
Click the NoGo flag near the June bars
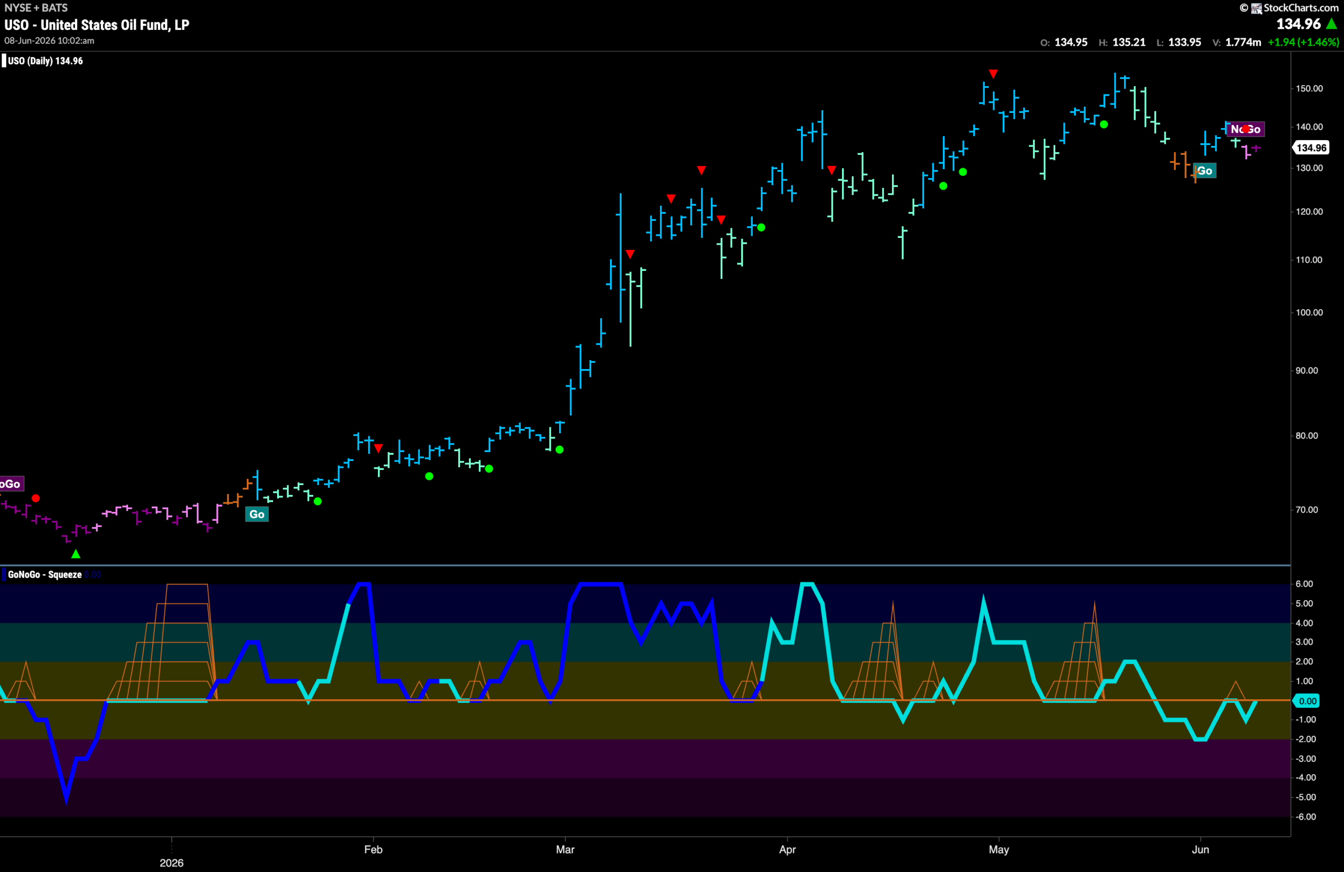coord(1245,129)
